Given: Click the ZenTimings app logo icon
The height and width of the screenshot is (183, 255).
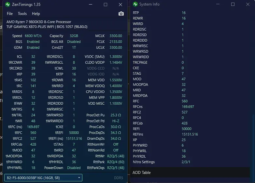Looking at the screenshot, I should tap(7, 5).
